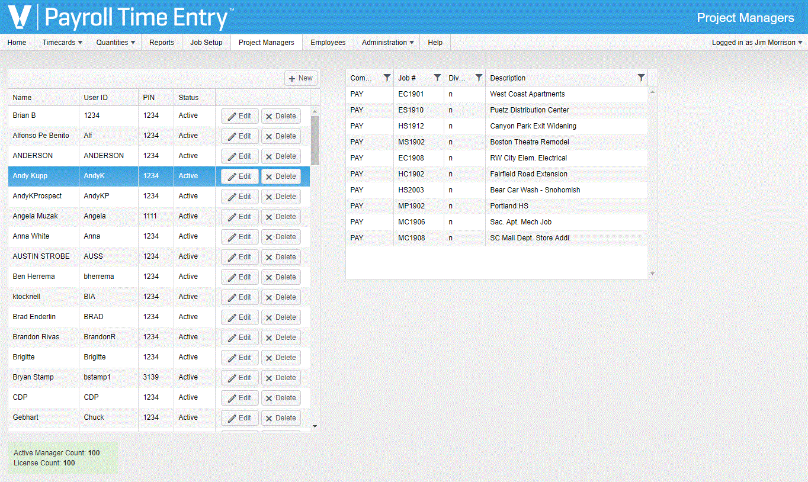Click the Company column filter icon
This screenshot has width=808, height=482.
coord(387,78)
